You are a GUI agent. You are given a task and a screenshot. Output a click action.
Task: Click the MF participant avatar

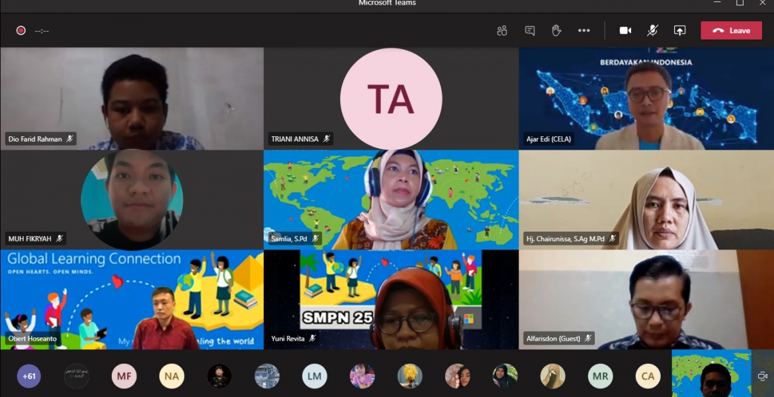124,376
